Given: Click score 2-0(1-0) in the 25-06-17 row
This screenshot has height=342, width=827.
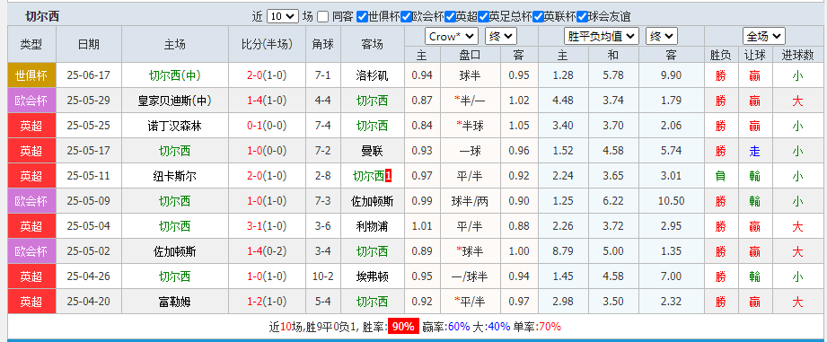Looking at the screenshot, I should [x=267, y=75].
